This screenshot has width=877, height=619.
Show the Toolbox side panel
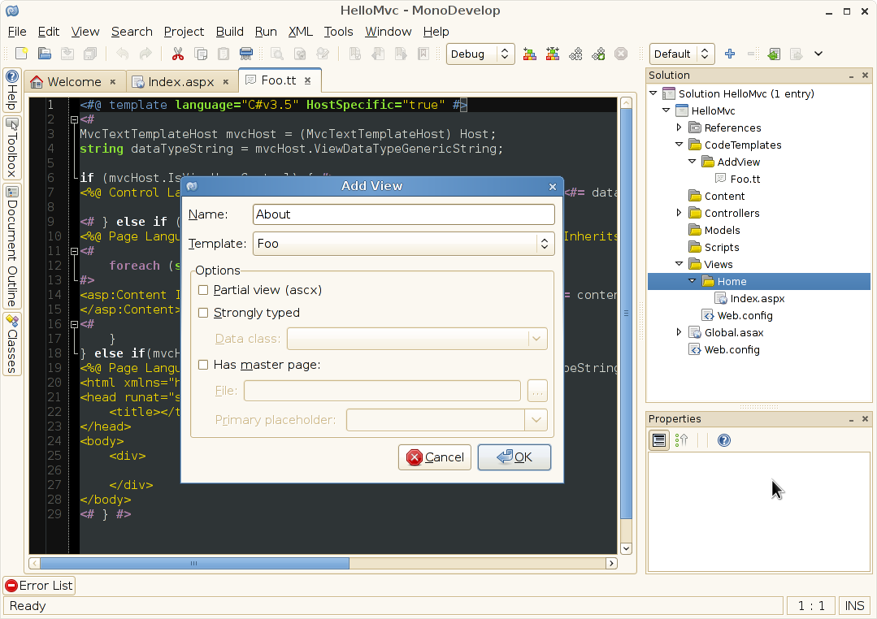11,148
